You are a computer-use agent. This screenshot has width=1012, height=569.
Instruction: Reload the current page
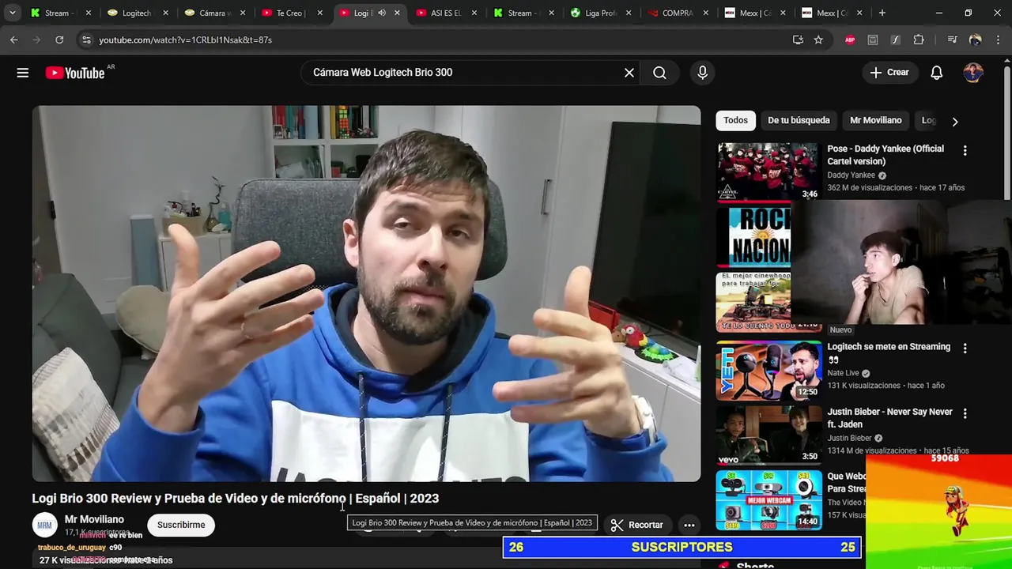[x=59, y=40]
